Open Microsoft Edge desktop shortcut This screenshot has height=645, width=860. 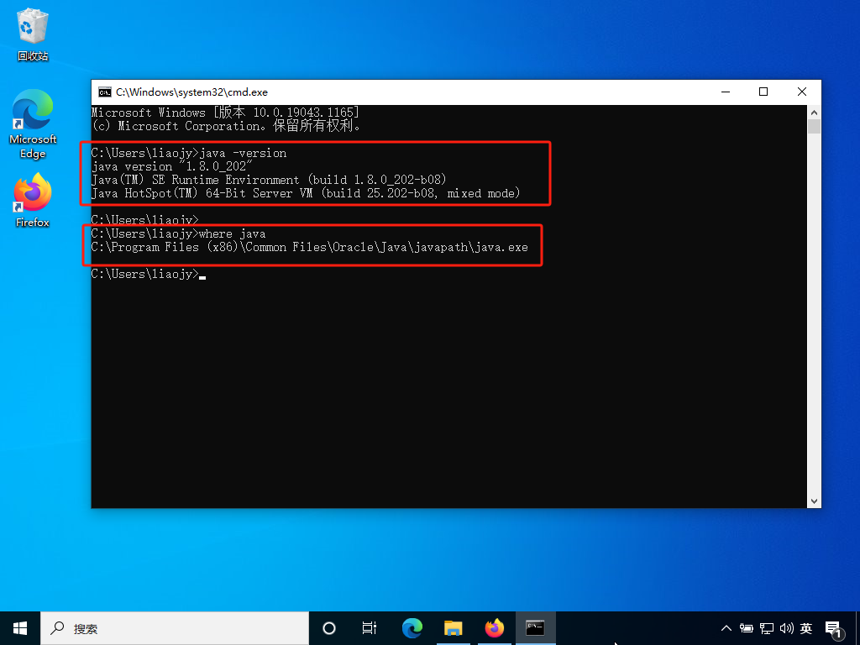pos(33,124)
